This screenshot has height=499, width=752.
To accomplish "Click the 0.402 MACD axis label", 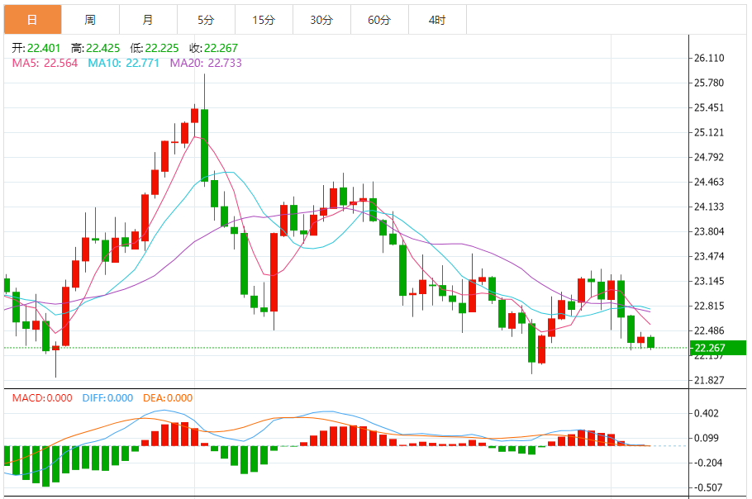I will coord(707,413).
